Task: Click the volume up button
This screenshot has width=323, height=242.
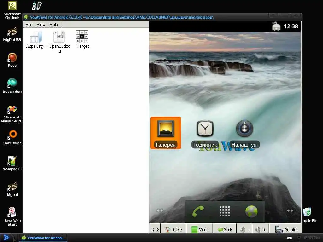Action: pyautogui.click(x=261, y=230)
